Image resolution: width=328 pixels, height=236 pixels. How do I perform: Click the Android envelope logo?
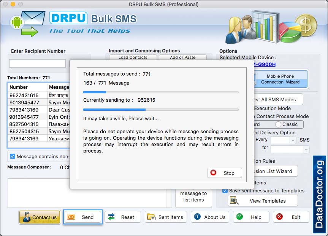point(28,24)
